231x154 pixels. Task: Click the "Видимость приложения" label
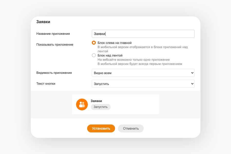point(54,73)
